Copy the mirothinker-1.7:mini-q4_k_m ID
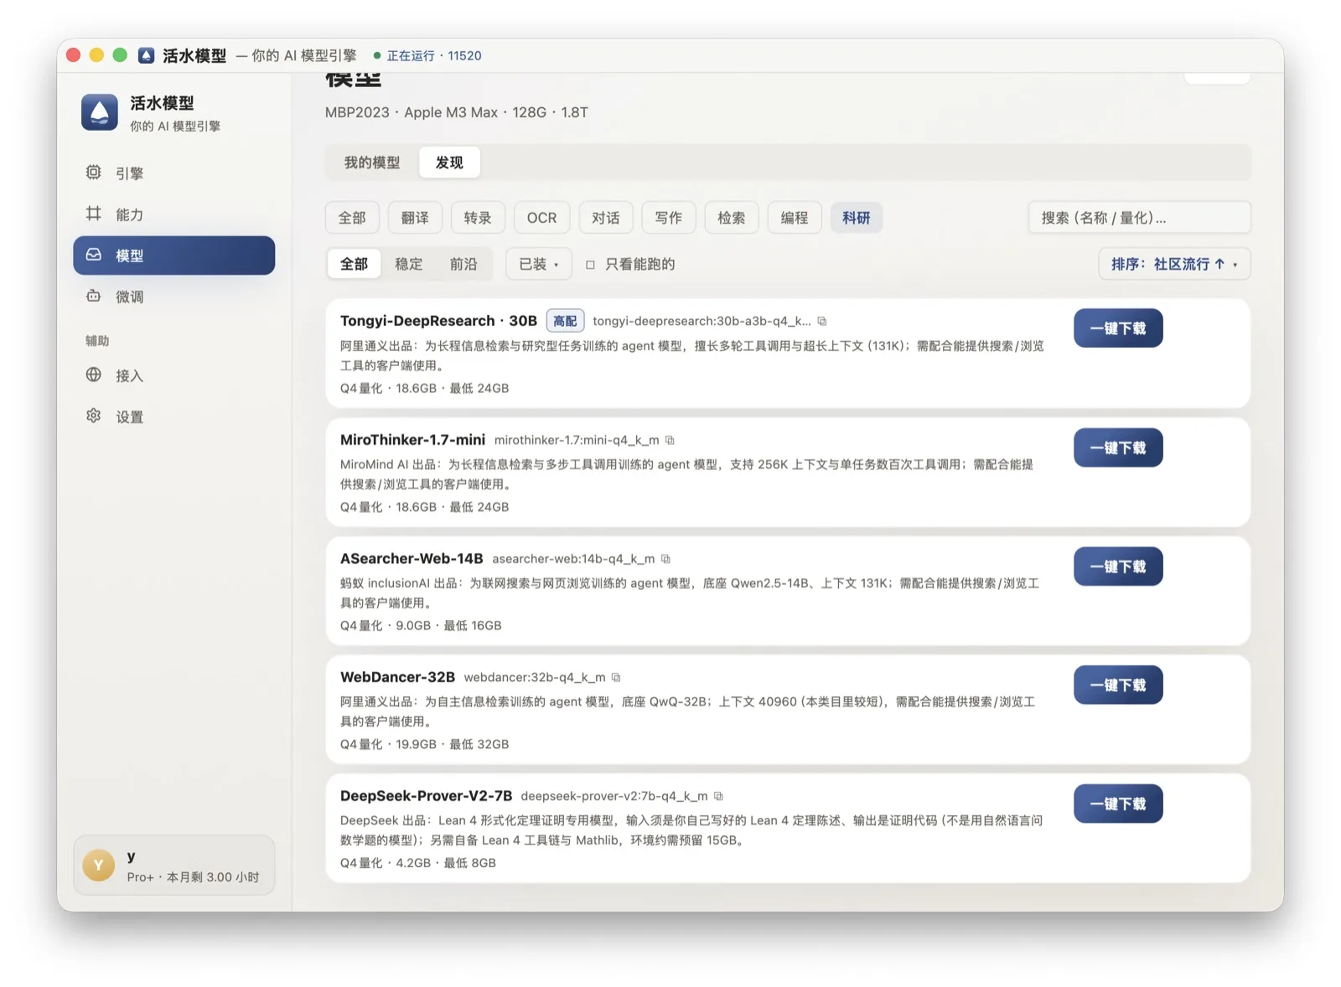This screenshot has height=987, width=1341. pos(670,440)
